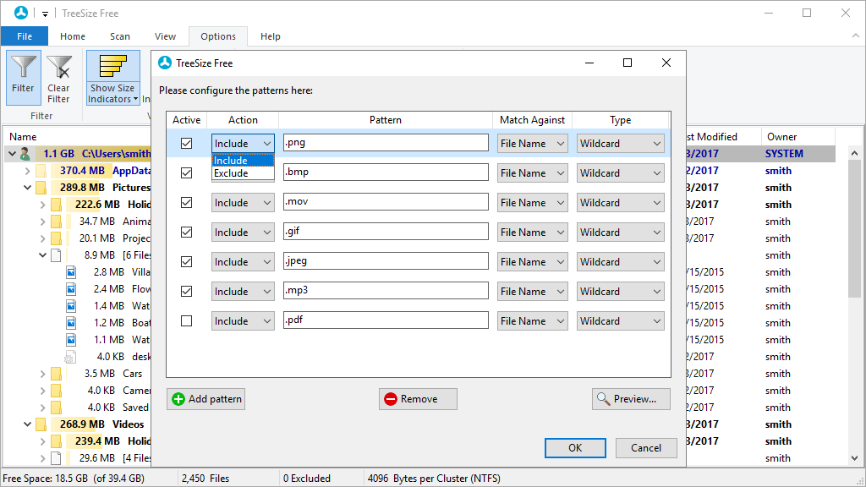Open the Match Against dropdown for .bmp

532,172
